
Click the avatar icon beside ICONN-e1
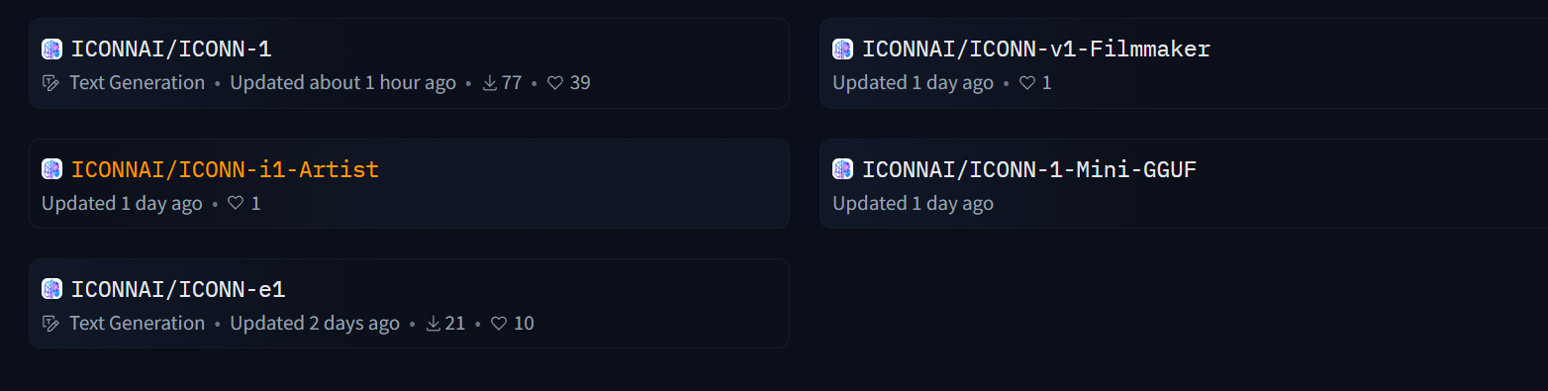point(51,289)
